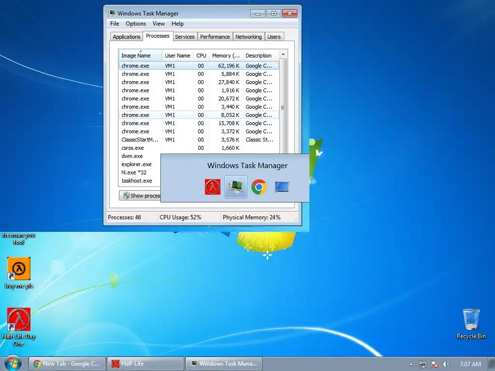Open the Windows Start orb
Image resolution: width=495 pixels, height=371 pixels.
click(13, 363)
